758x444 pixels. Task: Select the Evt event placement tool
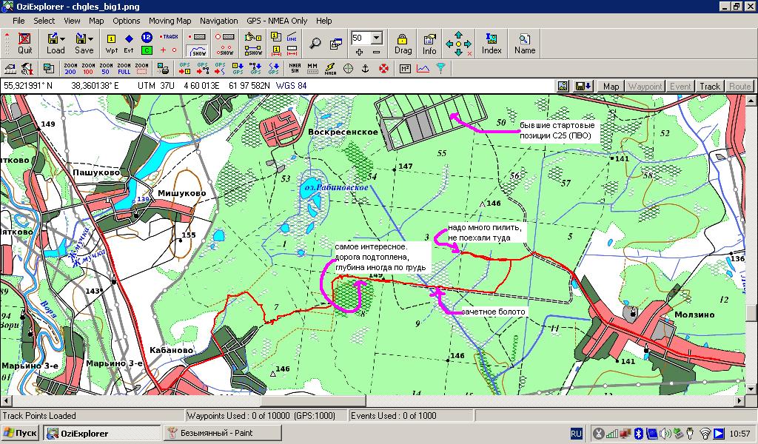(129, 43)
